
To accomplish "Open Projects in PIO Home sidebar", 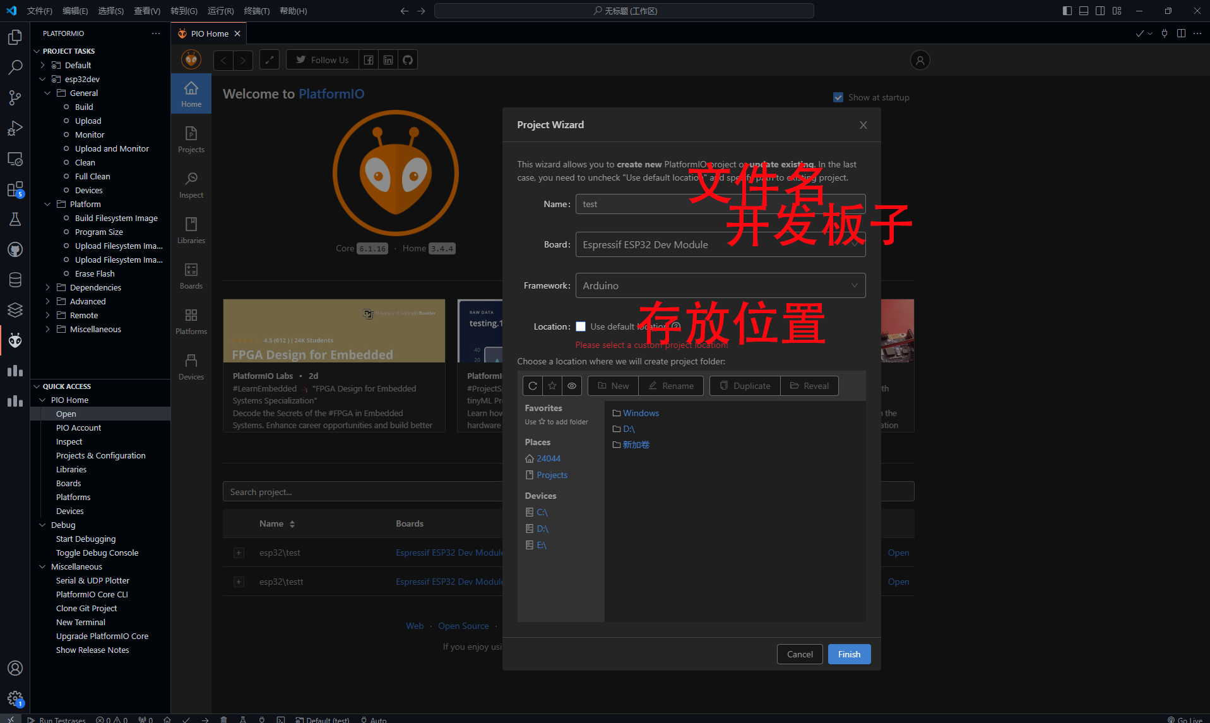I will [x=191, y=139].
